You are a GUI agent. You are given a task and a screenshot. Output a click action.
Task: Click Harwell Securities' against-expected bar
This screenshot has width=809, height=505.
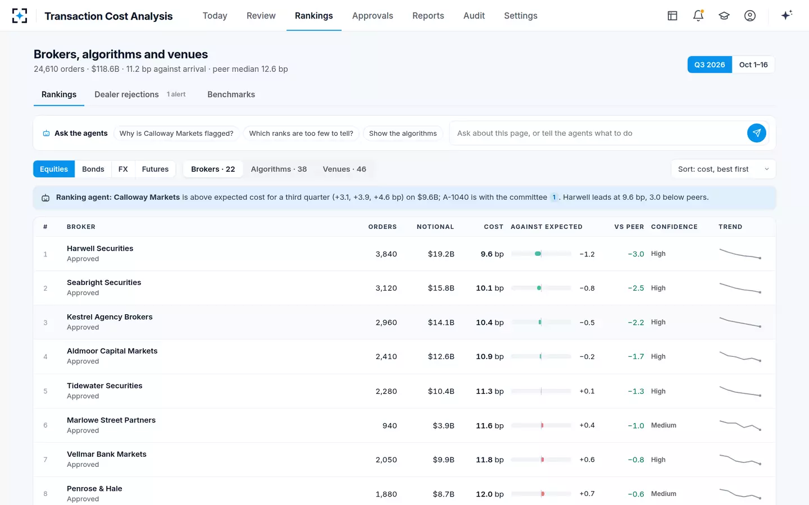(541, 254)
